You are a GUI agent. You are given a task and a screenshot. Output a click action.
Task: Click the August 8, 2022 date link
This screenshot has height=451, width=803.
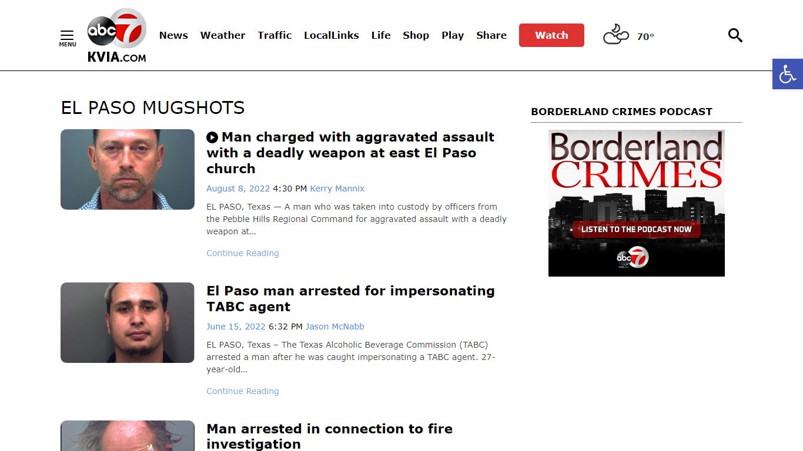pyautogui.click(x=238, y=189)
